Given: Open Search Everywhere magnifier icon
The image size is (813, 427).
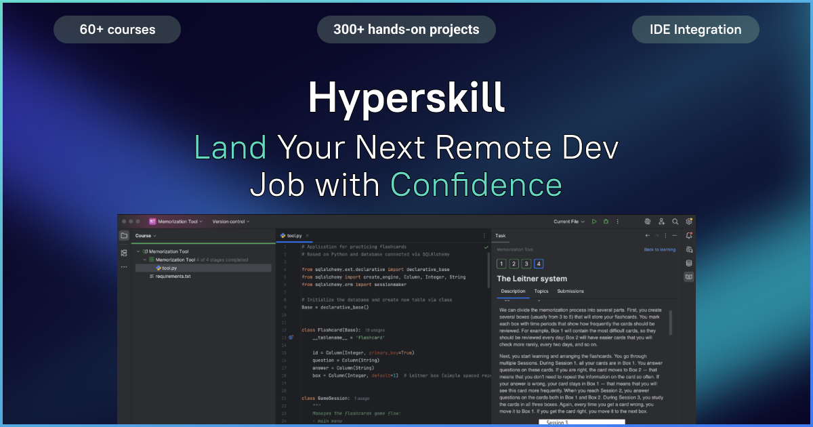Looking at the screenshot, I should (675, 222).
